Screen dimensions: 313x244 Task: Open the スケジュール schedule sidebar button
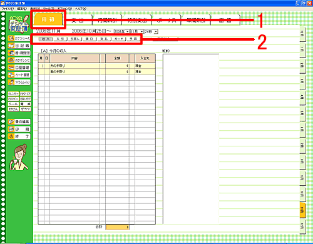click(x=19, y=38)
